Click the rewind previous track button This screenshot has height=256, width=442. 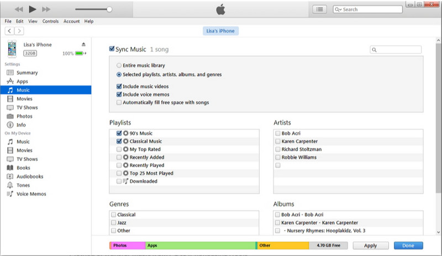coord(19,9)
